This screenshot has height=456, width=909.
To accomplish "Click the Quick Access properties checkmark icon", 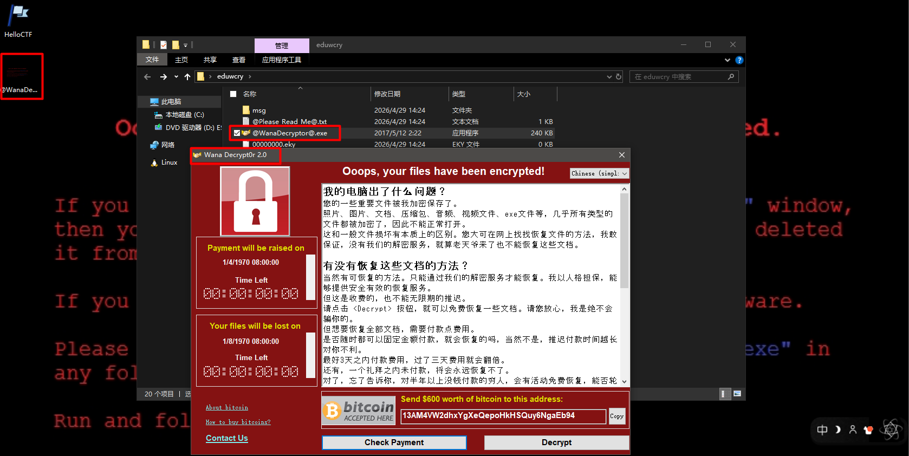I will point(163,45).
